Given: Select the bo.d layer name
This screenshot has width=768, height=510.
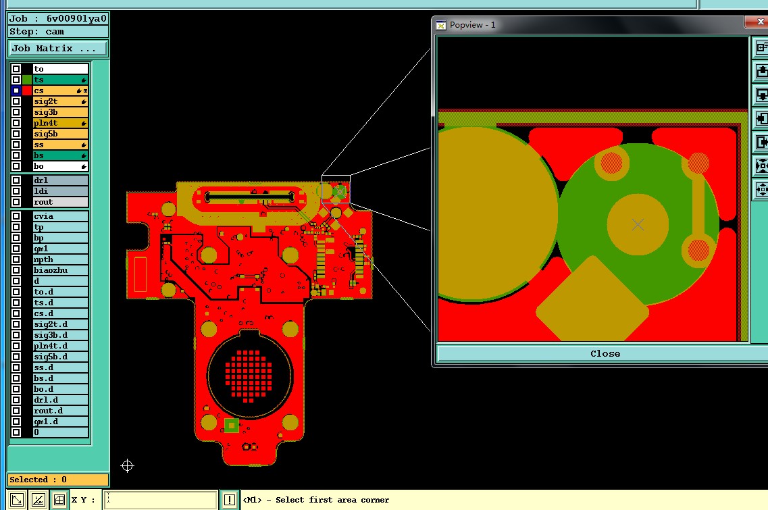Looking at the screenshot, I should click(x=61, y=388).
